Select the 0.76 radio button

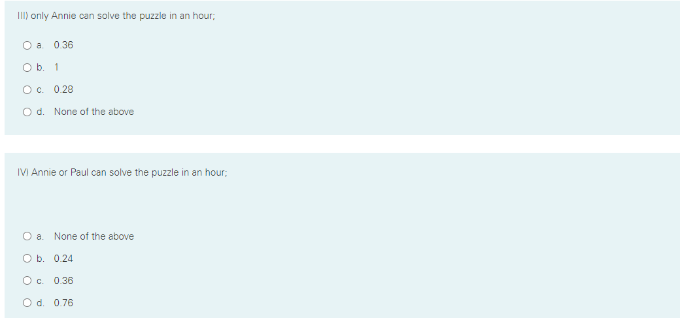[x=27, y=303]
